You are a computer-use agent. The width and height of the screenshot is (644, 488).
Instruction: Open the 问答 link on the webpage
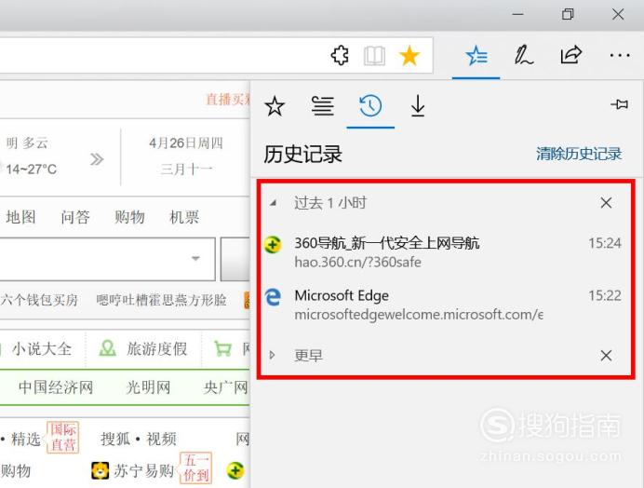click(x=75, y=217)
